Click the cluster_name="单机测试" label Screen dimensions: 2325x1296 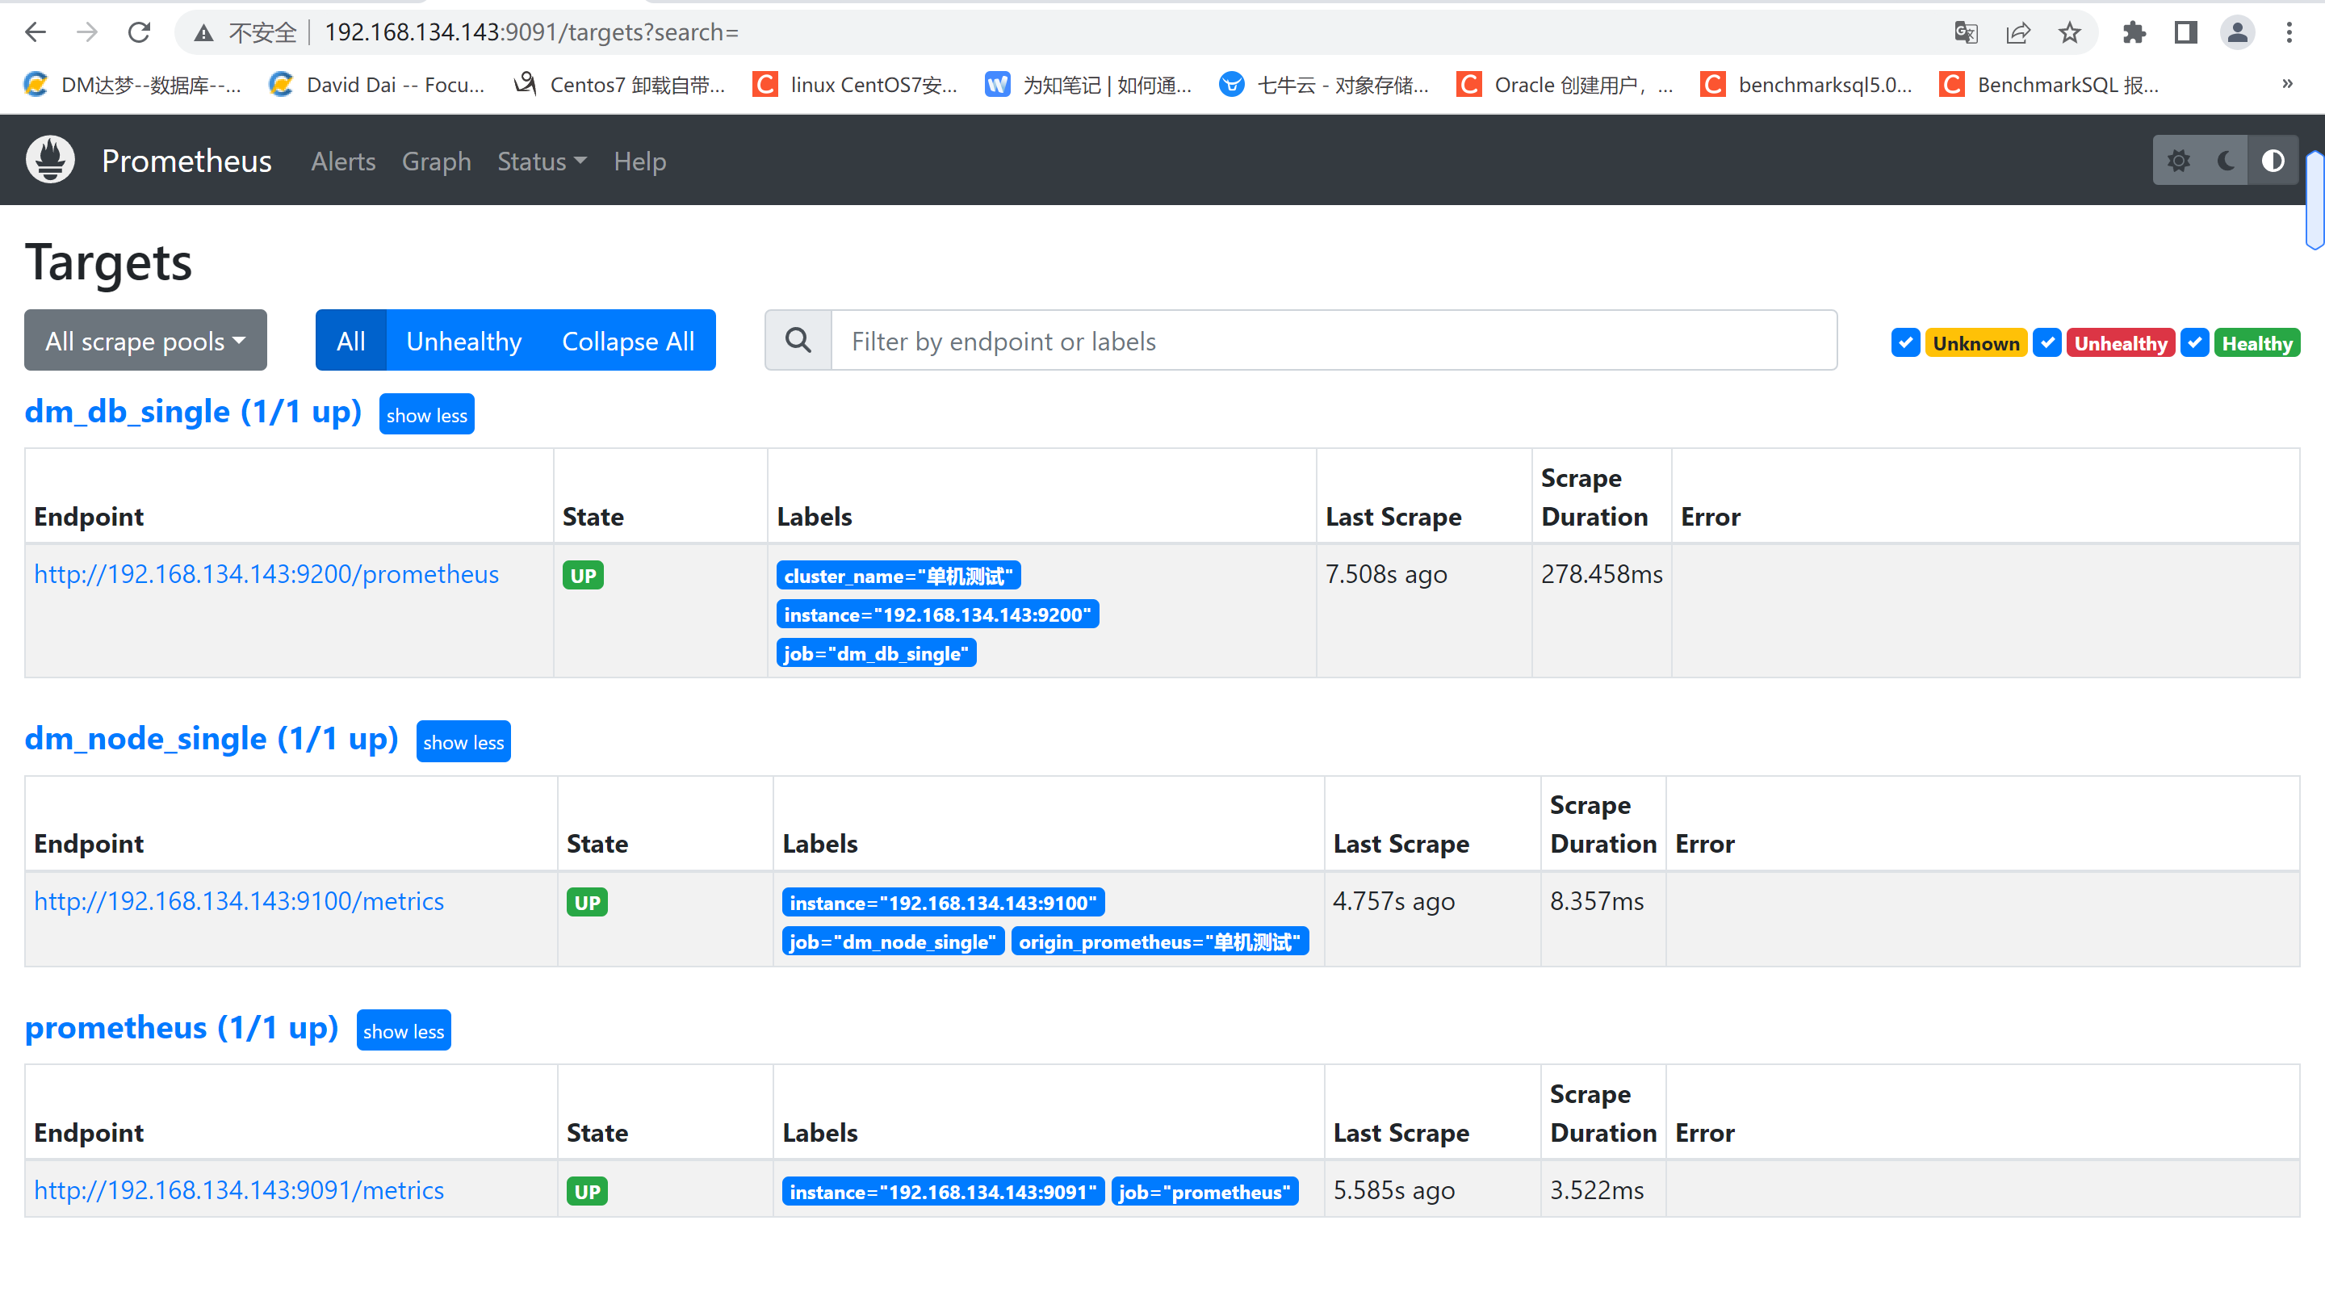tap(898, 575)
